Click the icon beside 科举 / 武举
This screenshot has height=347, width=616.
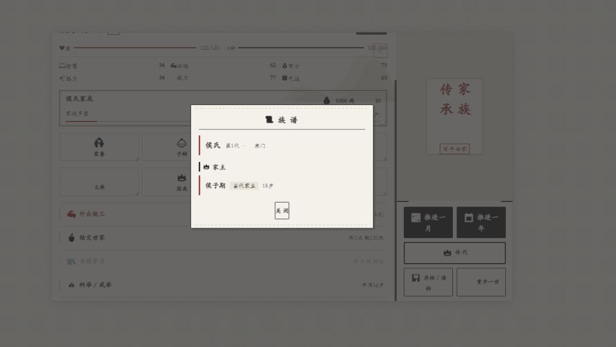click(x=71, y=285)
